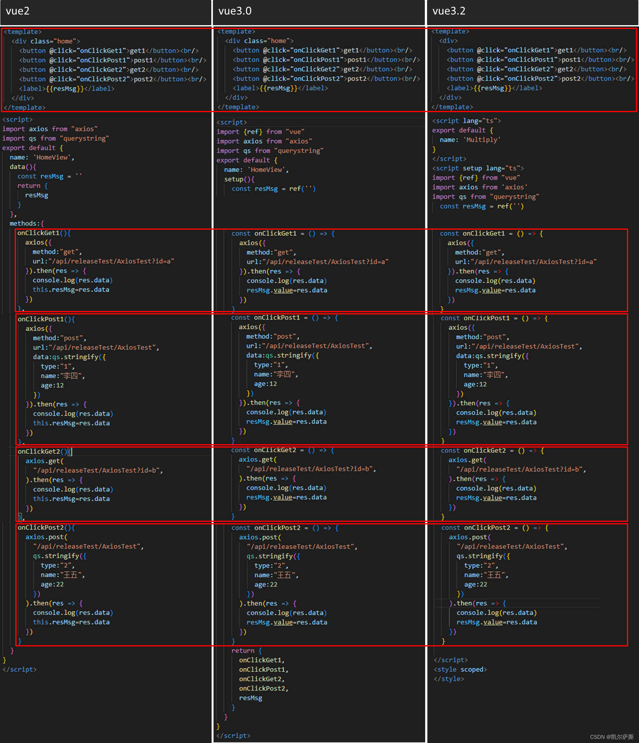Click "const resMsg = ref('')" in vue3.0 column
Viewport: 639px width, 743px height.
274,189
